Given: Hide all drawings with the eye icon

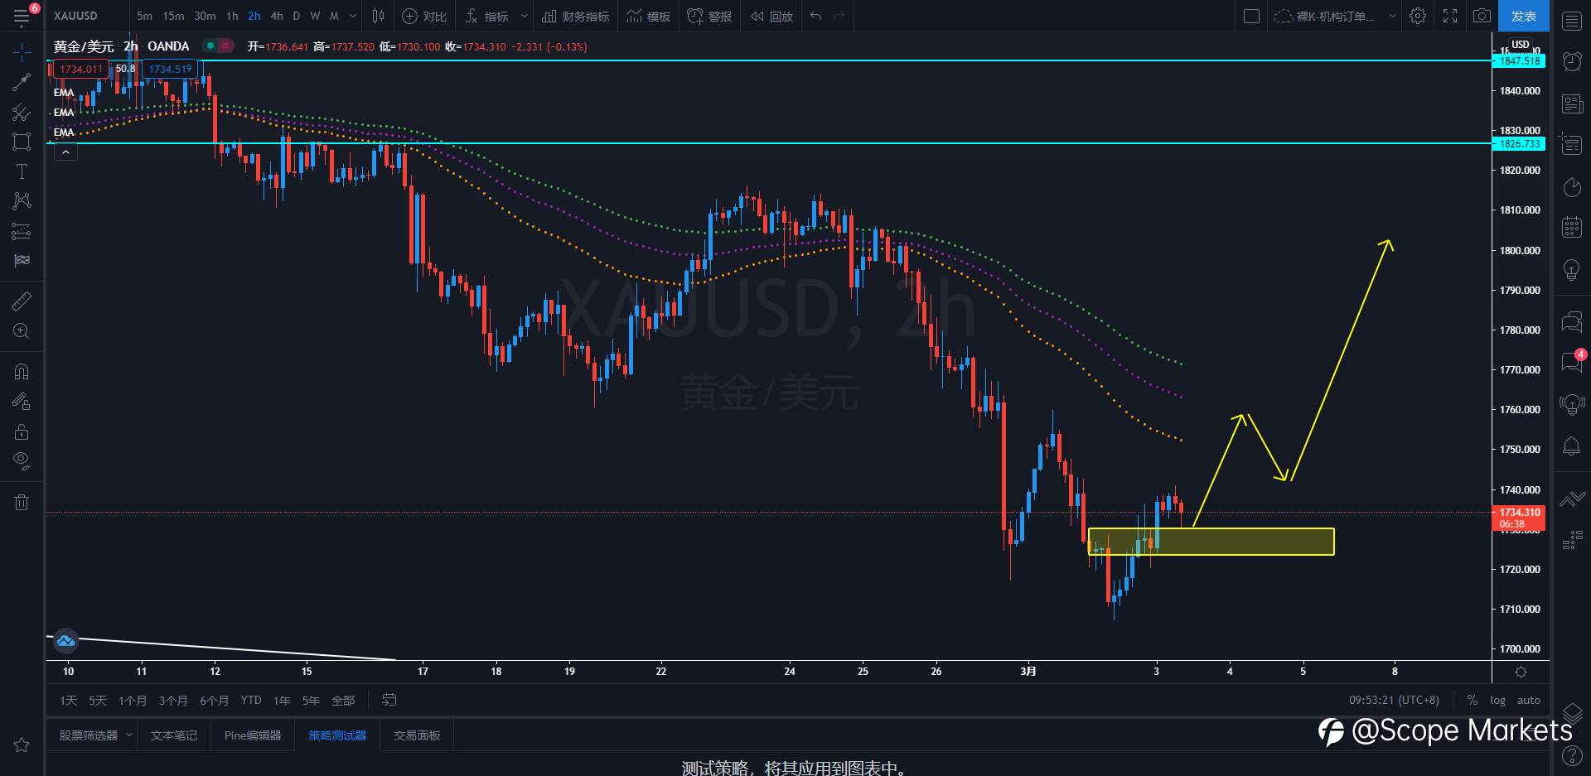Looking at the screenshot, I should point(22,460).
